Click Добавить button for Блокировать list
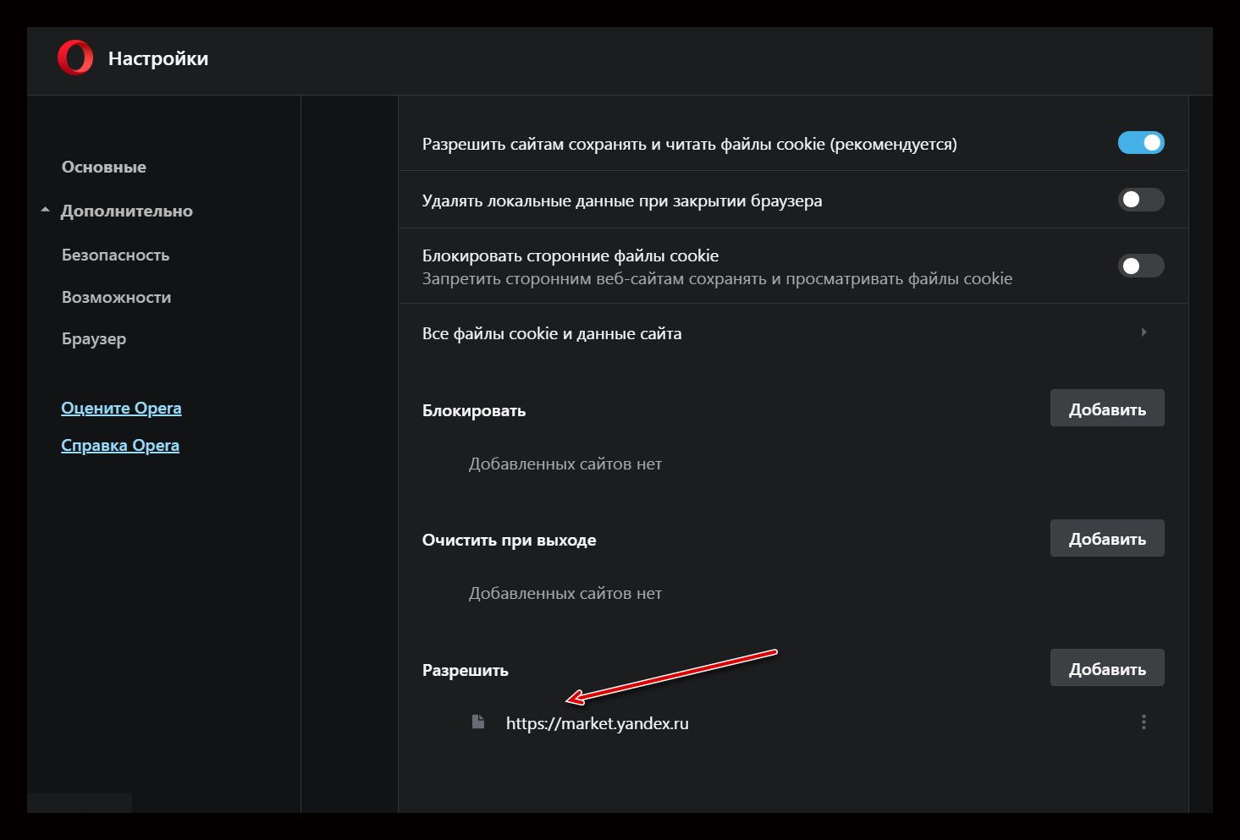Viewport: 1240px width, 840px height. click(x=1106, y=409)
